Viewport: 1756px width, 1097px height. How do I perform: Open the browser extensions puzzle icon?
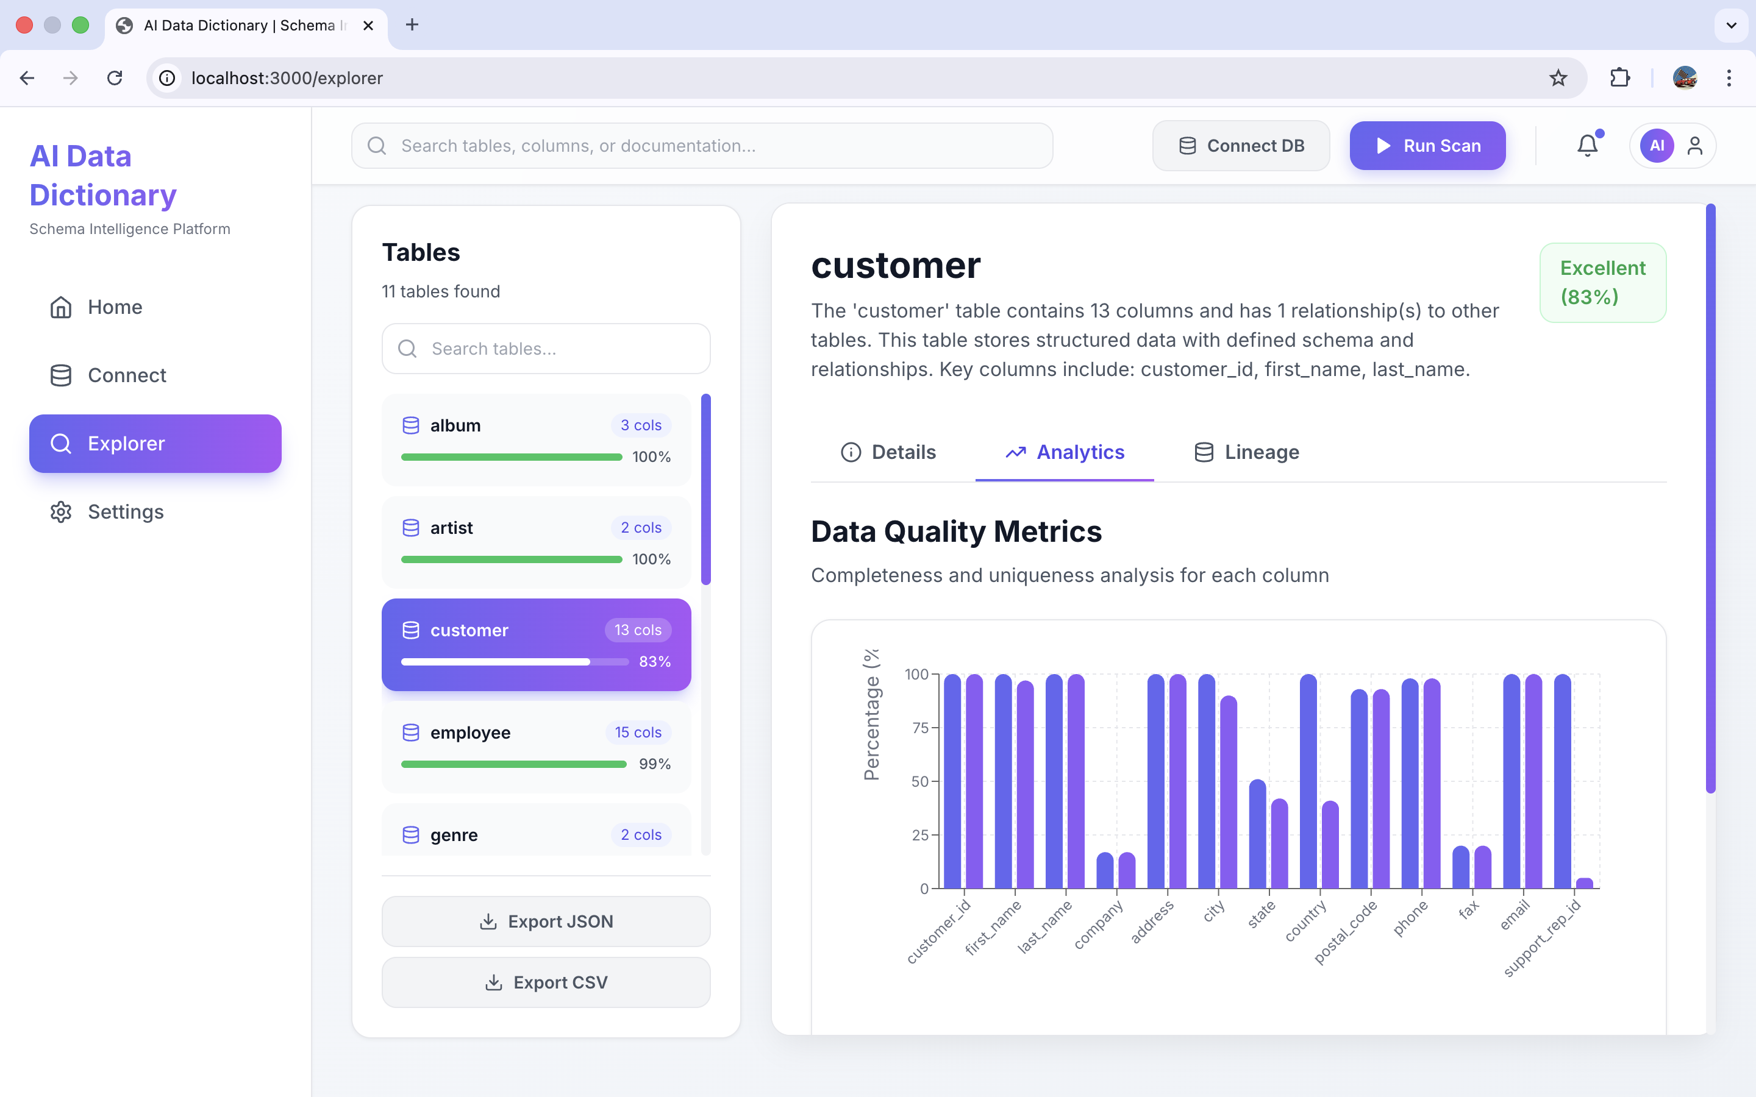1620,77
